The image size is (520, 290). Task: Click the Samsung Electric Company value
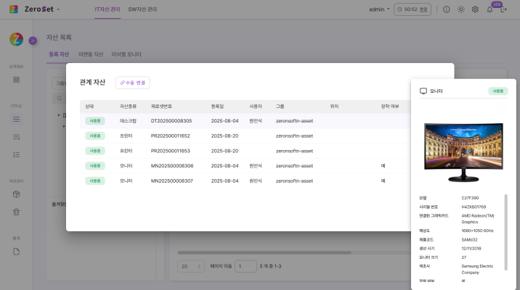[x=477, y=269]
